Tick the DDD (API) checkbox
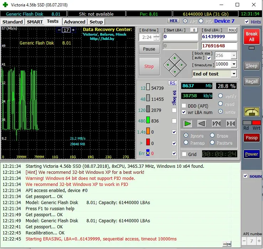 (x=184, y=106)
